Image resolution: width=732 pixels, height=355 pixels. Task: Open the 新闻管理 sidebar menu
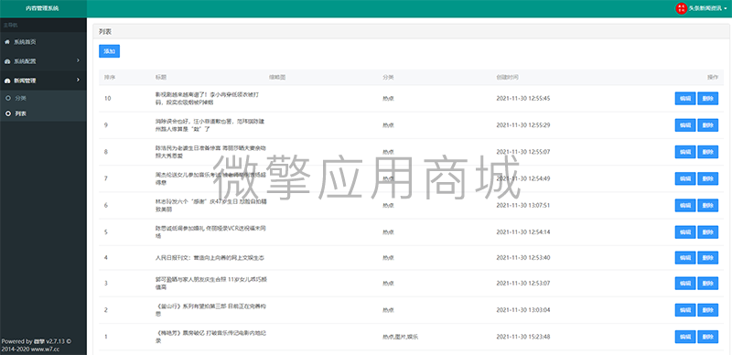pyautogui.click(x=43, y=81)
